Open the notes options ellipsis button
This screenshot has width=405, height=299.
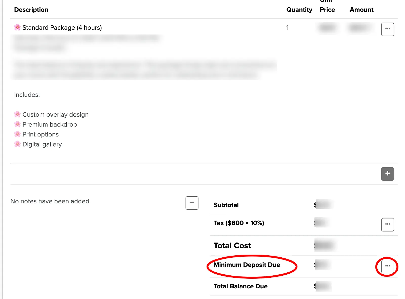192,203
